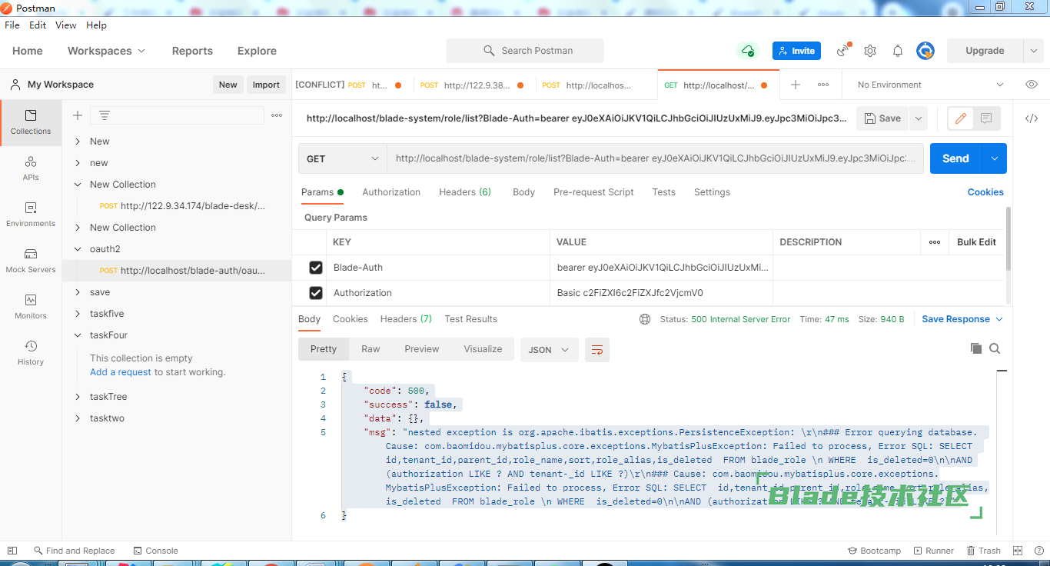
Task: Click the sync status cloud icon
Action: coord(747,51)
